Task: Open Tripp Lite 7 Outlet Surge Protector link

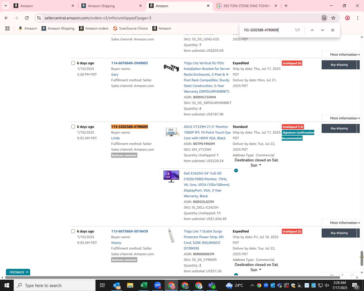Action: (x=204, y=240)
